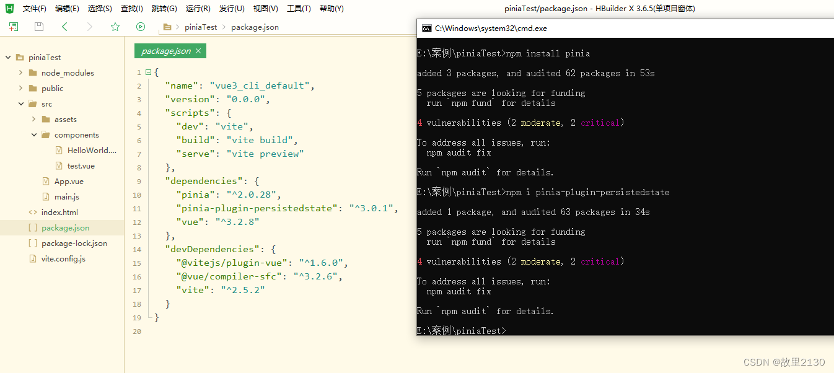Switch to the package.json editor tab
This screenshot has width=834, height=373.
point(165,50)
